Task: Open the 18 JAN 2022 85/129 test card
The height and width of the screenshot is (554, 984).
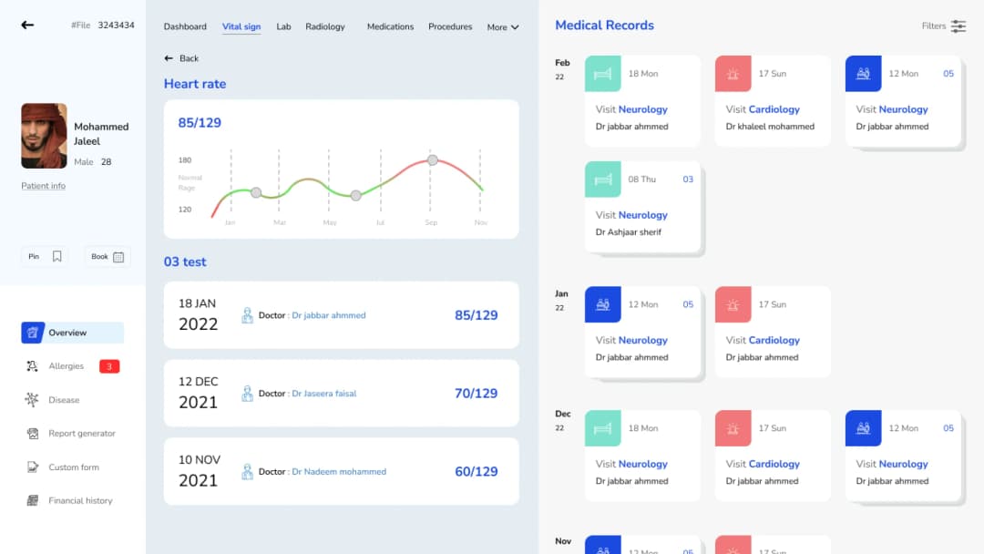Action: (x=342, y=315)
